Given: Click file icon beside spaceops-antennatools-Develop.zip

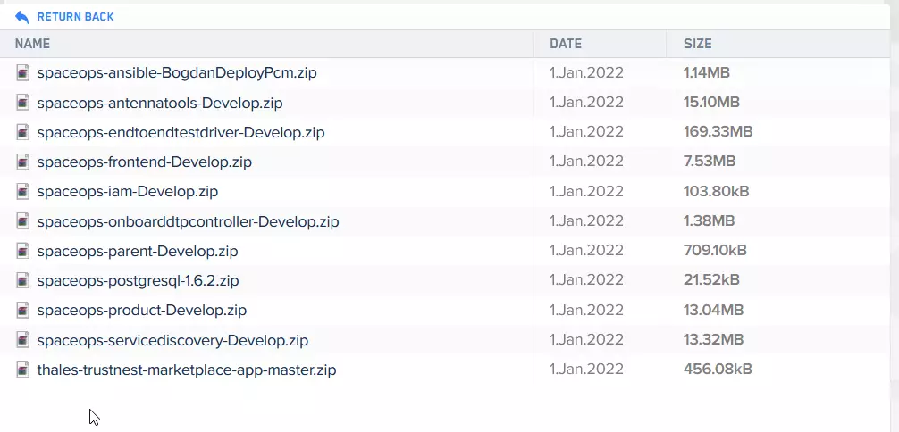Looking at the screenshot, I should pos(23,103).
